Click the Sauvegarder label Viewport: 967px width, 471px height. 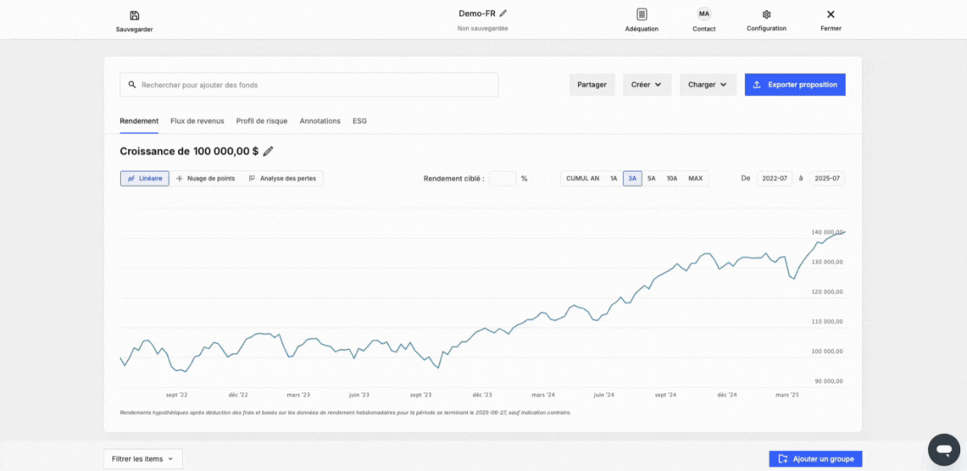coord(135,29)
